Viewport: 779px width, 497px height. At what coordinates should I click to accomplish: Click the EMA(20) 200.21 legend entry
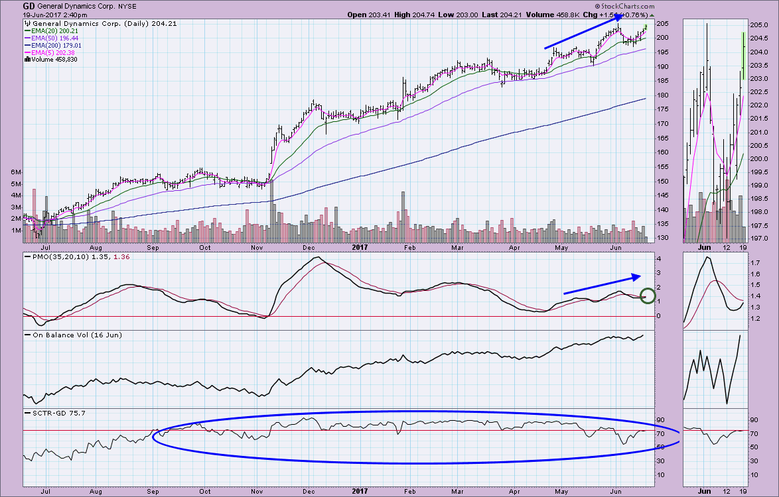(51, 30)
